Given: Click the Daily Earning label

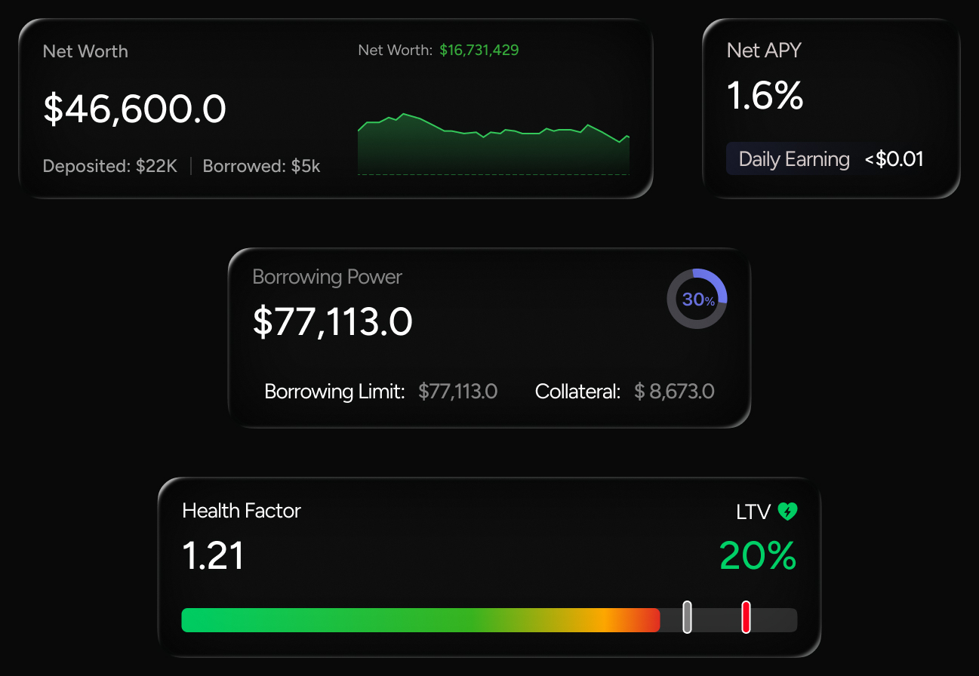Looking at the screenshot, I should click(794, 159).
